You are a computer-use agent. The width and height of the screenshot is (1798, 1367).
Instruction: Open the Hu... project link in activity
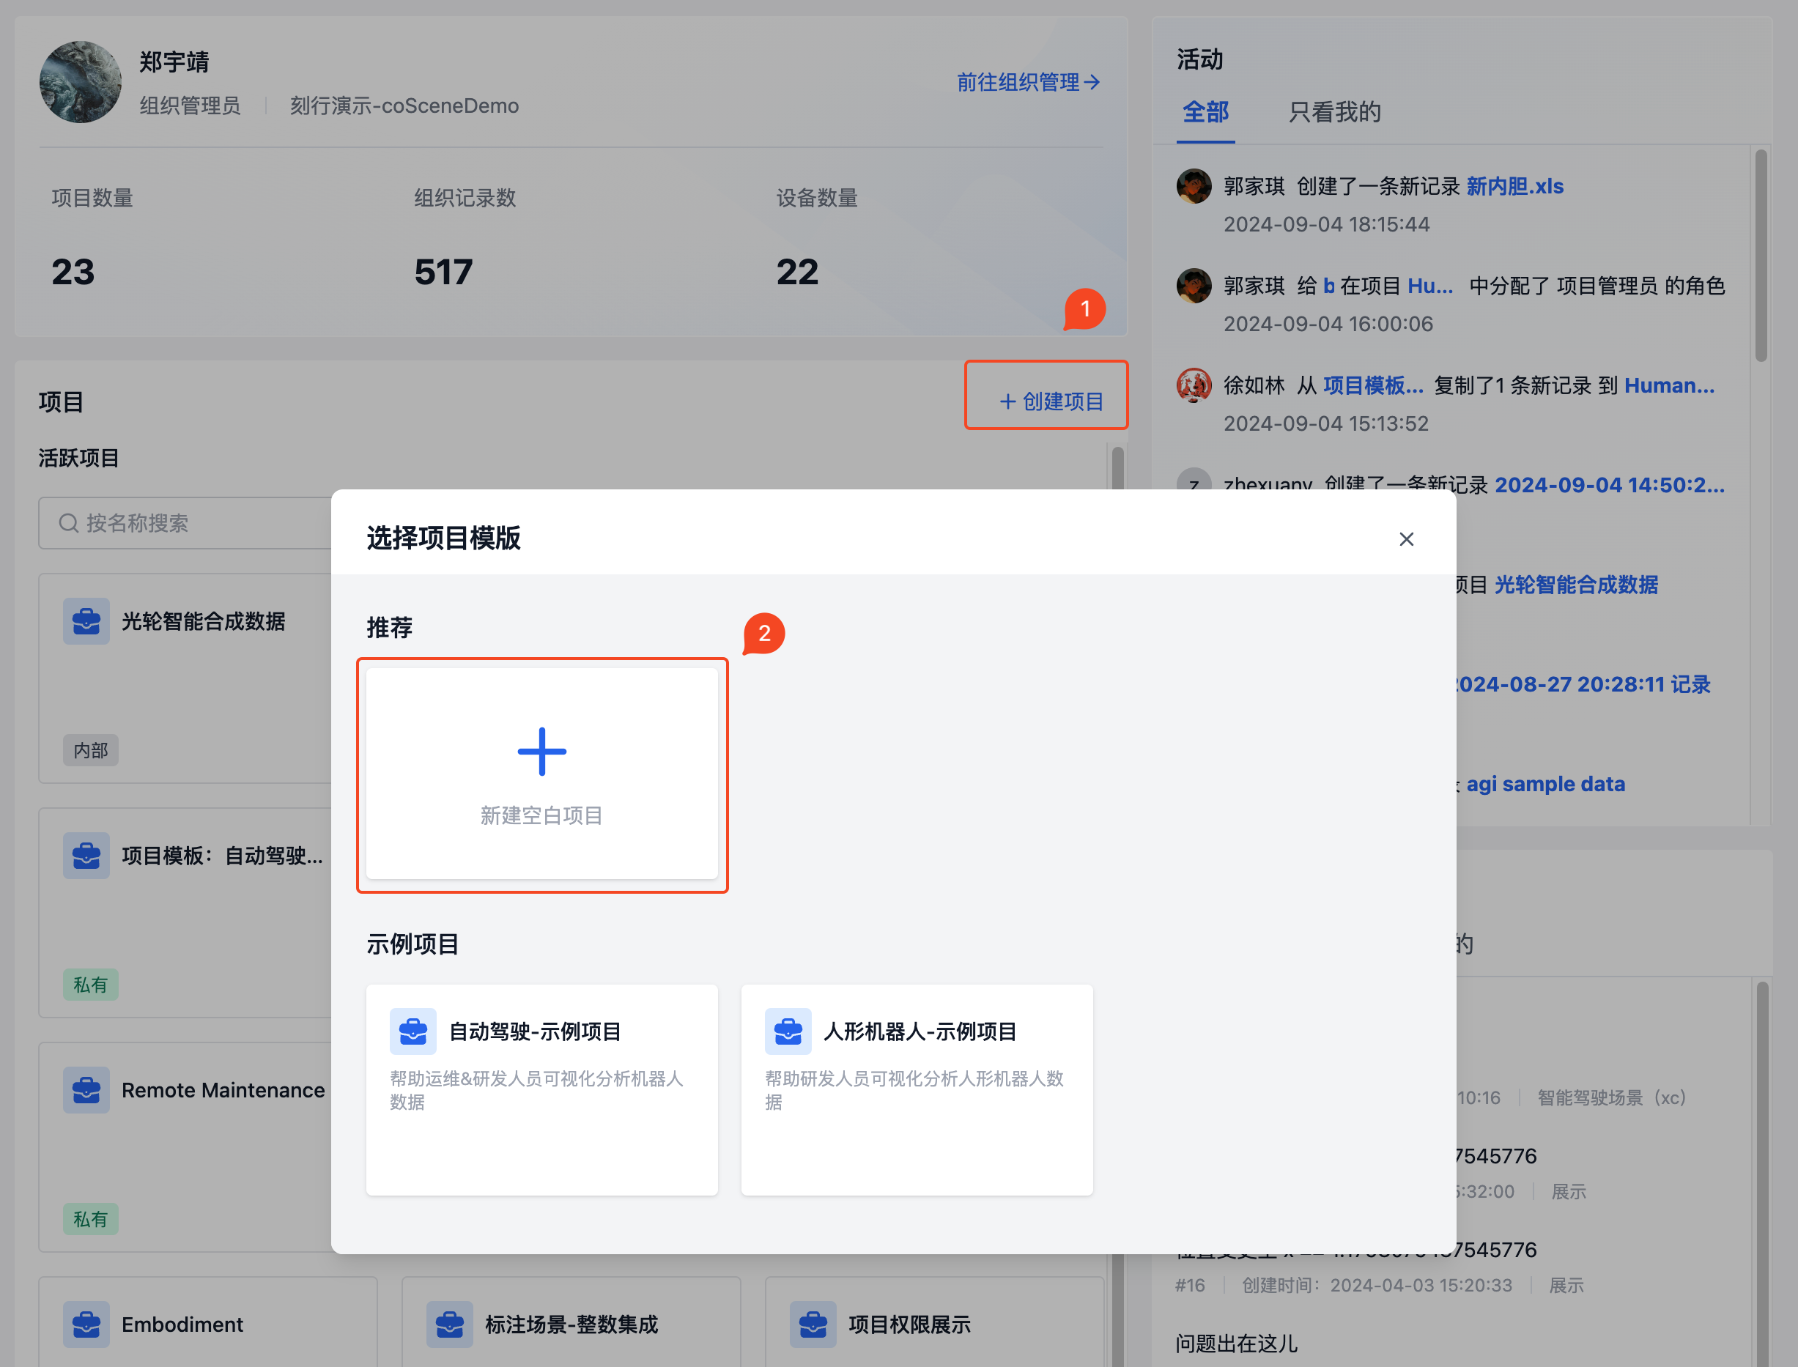(x=1430, y=286)
